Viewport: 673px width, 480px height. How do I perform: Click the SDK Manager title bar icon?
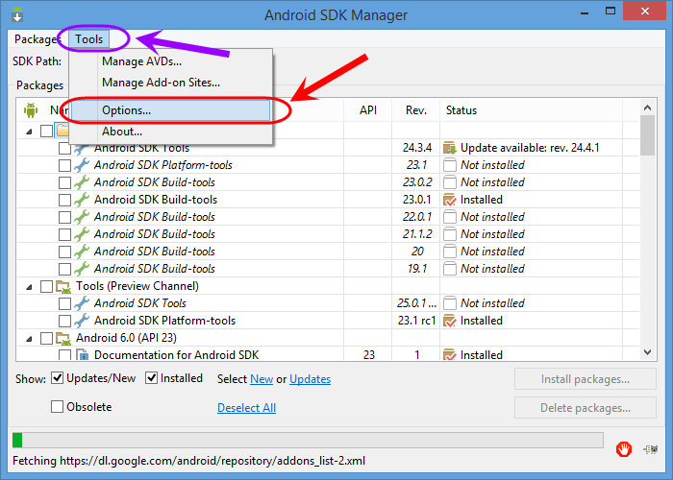(x=17, y=14)
